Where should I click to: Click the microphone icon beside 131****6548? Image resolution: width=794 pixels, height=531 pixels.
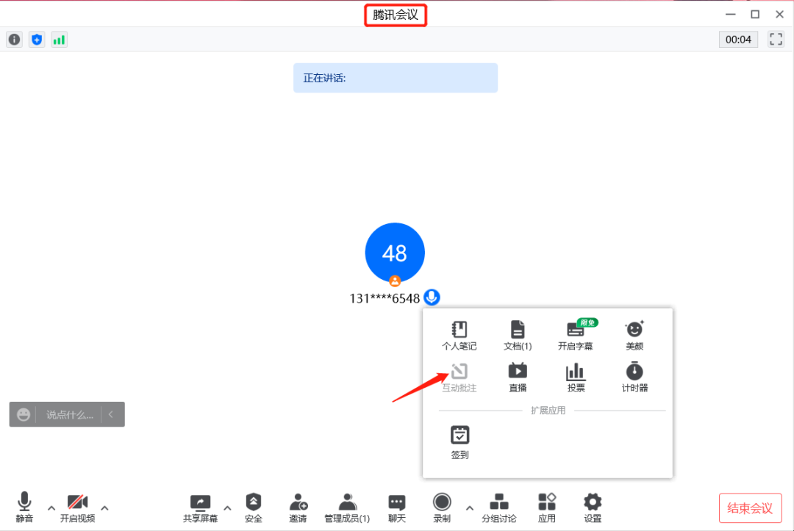pyautogui.click(x=432, y=297)
